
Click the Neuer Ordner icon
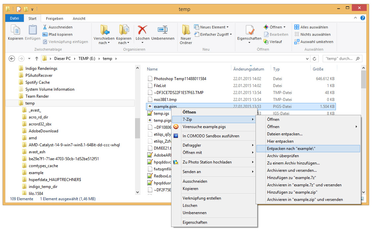pyautogui.click(x=186, y=30)
